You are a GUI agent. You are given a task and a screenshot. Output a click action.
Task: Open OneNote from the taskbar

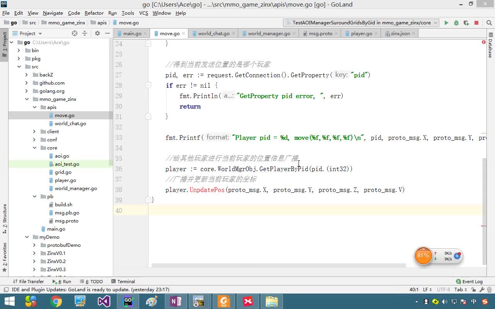click(x=176, y=301)
